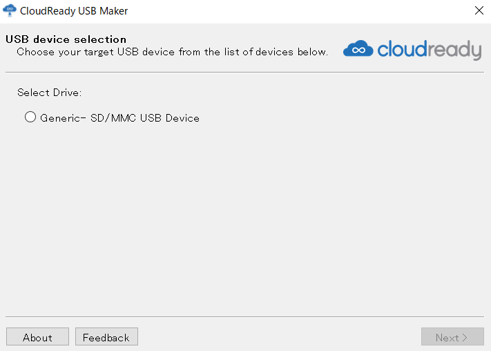Click the Feedback button
Screen dimensions: 491x351
tap(106, 336)
